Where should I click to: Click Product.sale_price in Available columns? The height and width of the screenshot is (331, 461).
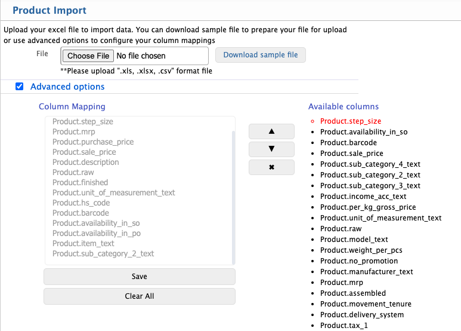click(x=352, y=154)
